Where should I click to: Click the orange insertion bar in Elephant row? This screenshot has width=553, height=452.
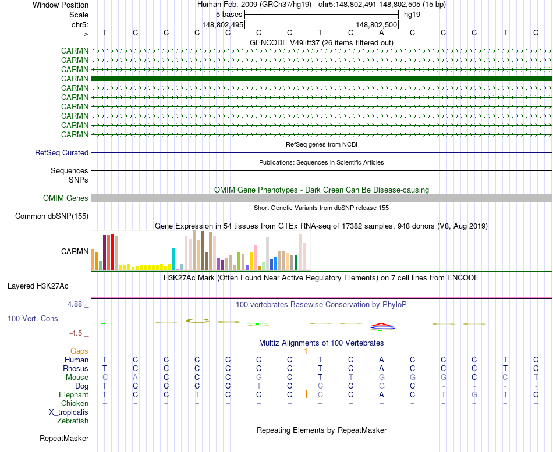(x=306, y=394)
